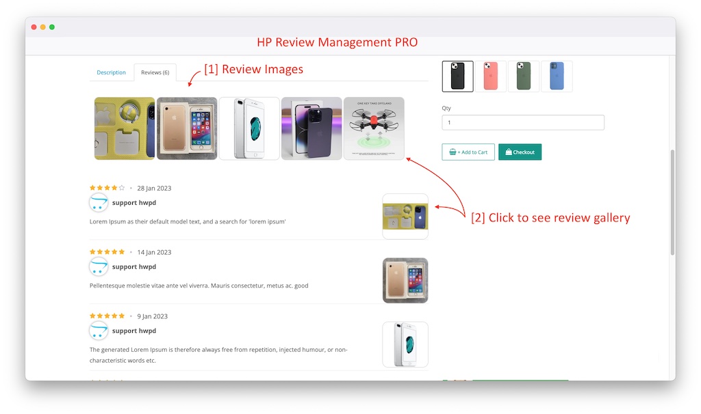Select the blue phone case variant

coord(556,76)
